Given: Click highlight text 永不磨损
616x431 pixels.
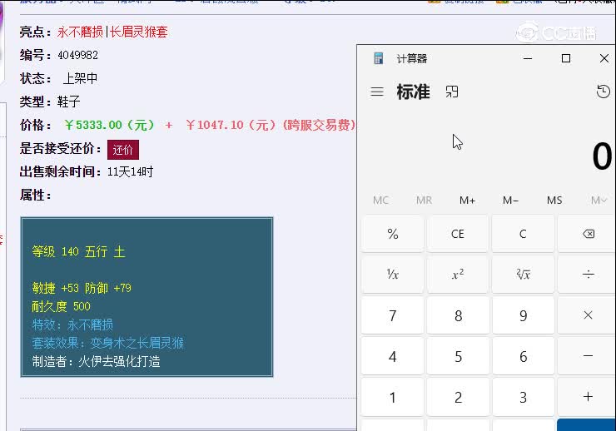Looking at the screenshot, I should (x=80, y=32).
